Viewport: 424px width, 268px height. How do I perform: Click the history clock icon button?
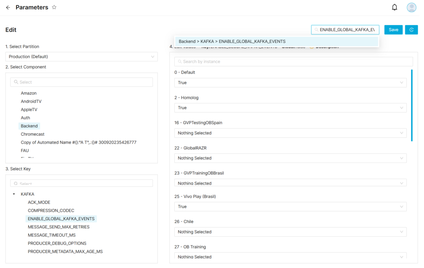click(x=411, y=30)
